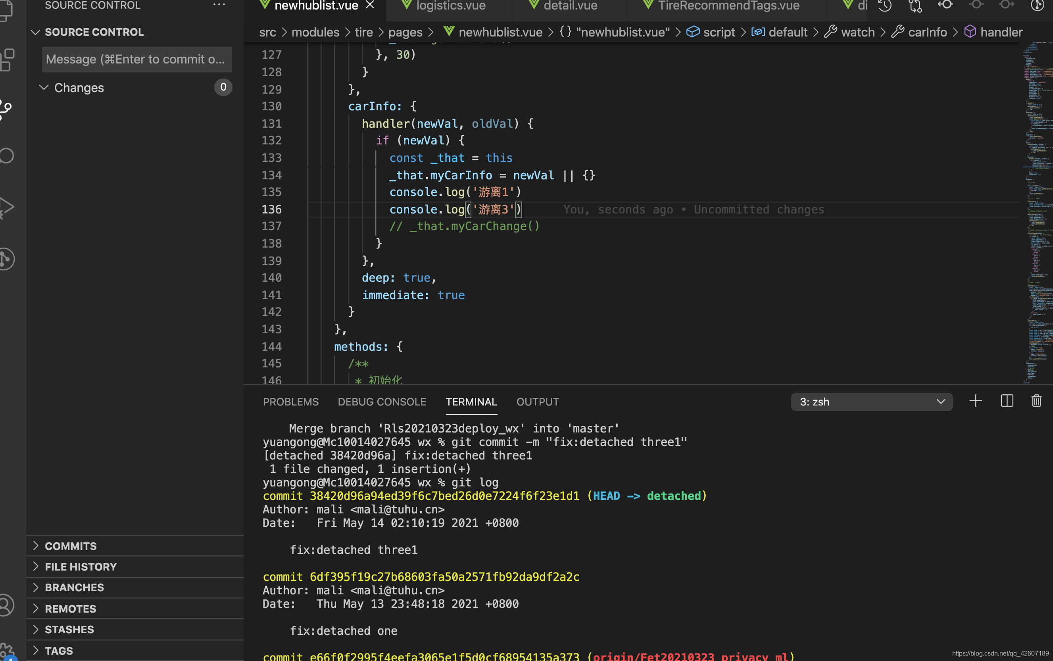
Task: Open the logistics.vue editor tab
Action: tap(450, 6)
